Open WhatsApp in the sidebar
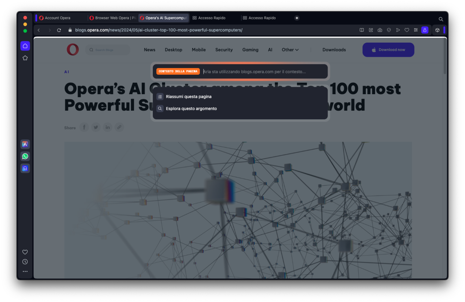Image resolution: width=465 pixels, height=302 pixels. [x=25, y=156]
